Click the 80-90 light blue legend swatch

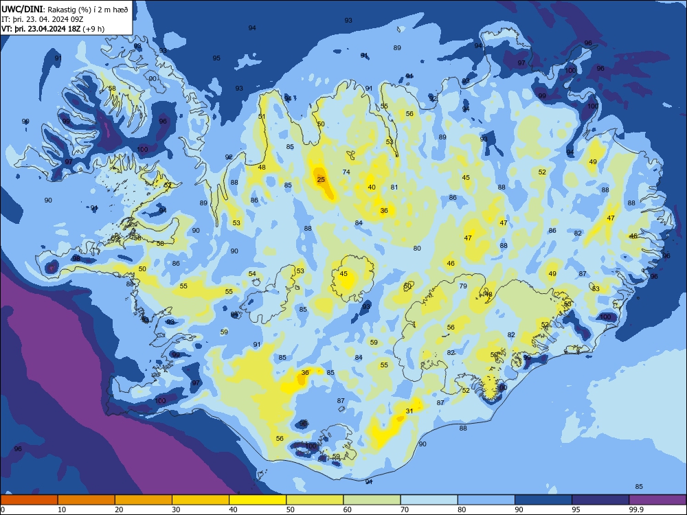point(486,500)
